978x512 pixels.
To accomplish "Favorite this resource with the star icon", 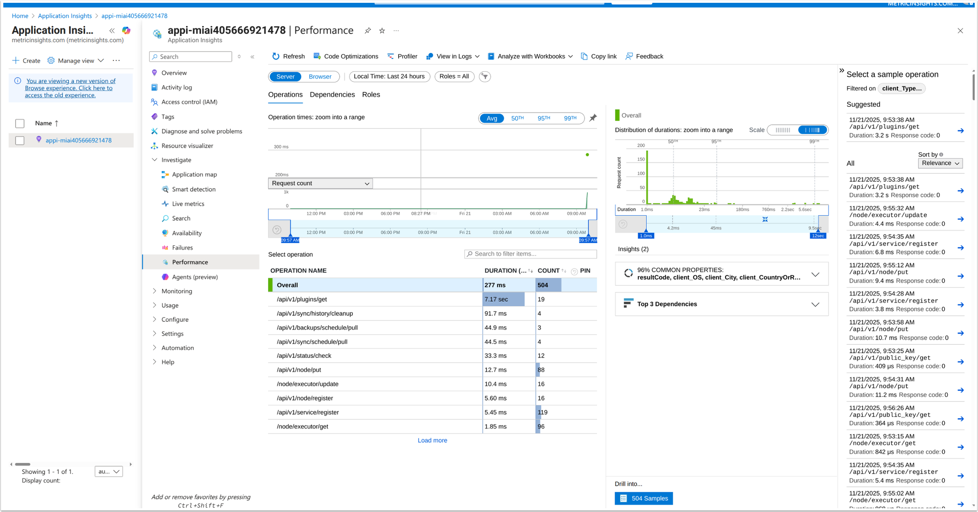I will [382, 31].
